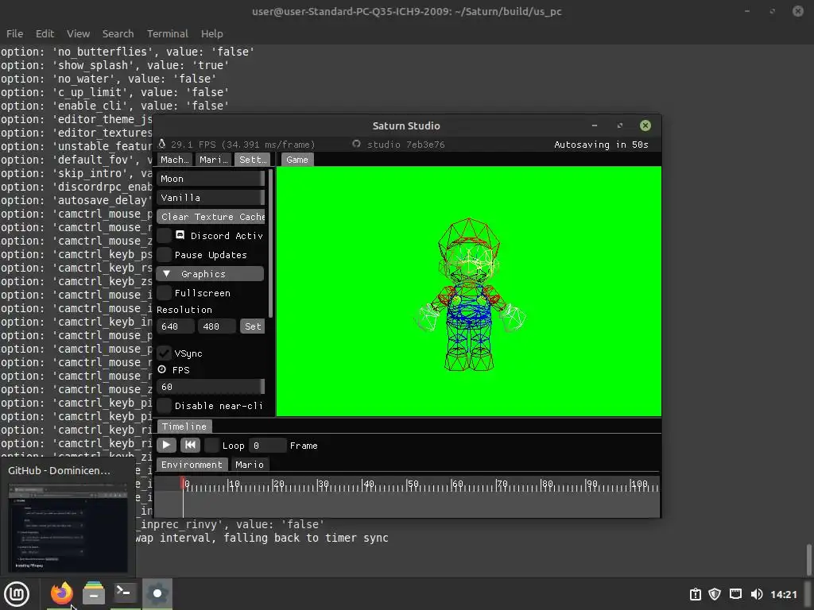Screen dimensions: 814x610
Task: Open the Vanilla dropdown
Action: point(211,198)
